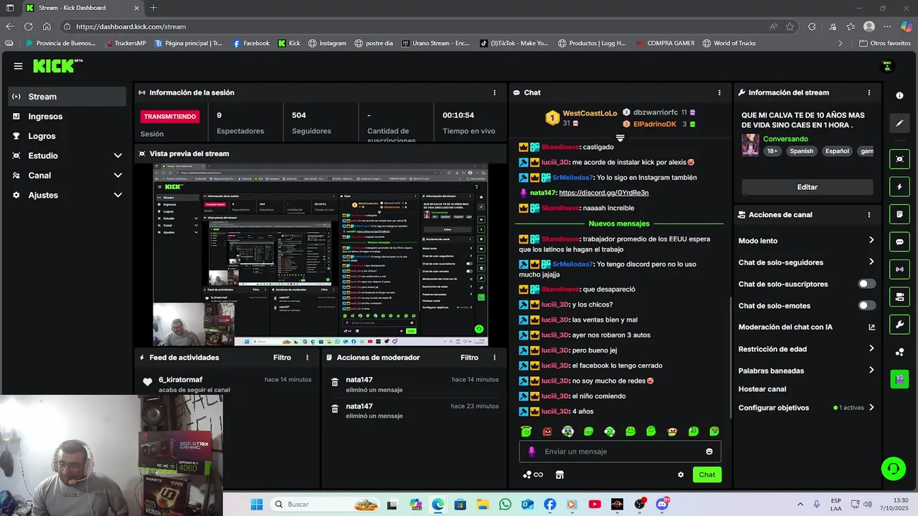The width and height of the screenshot is (918, 516).
Task: Click the user avatar at the top right
Action: [x=887, y=66]
